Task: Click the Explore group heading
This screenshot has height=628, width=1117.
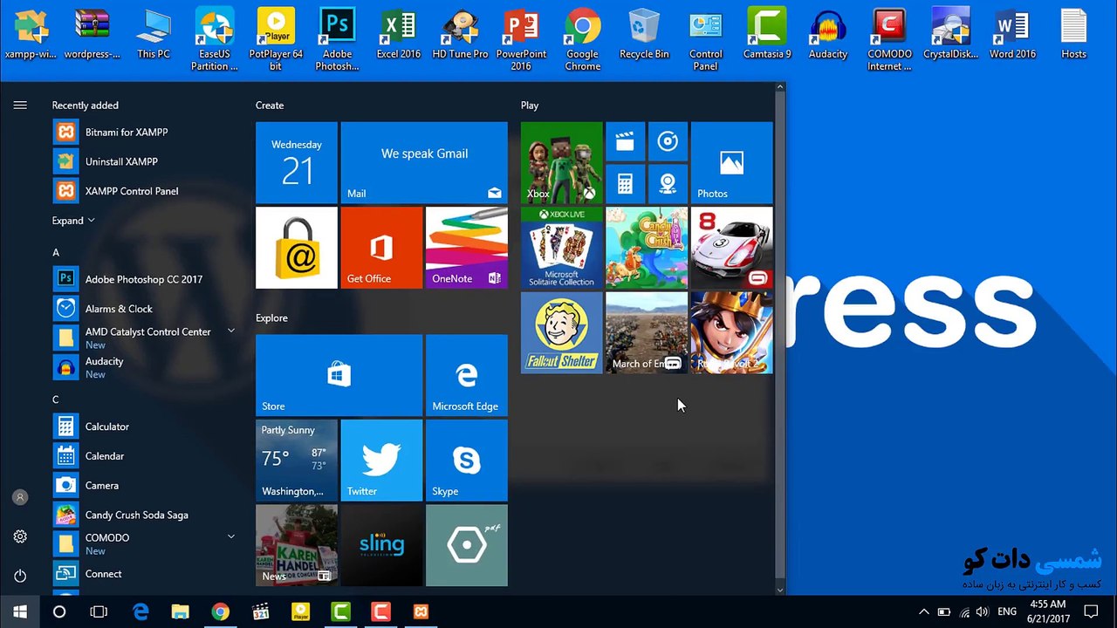Action: tap(271, 318)
